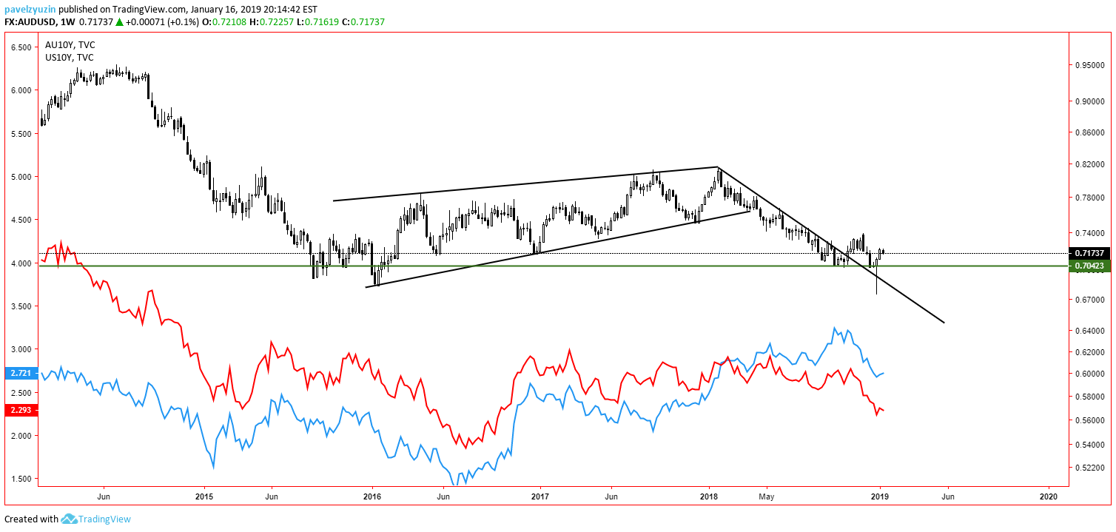Click the black current price tag 0.71737
This screenshot has width=1116, height=532.
(x=1089, y=254)
